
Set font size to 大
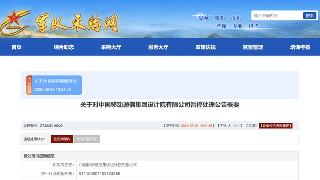coord(229,126)
